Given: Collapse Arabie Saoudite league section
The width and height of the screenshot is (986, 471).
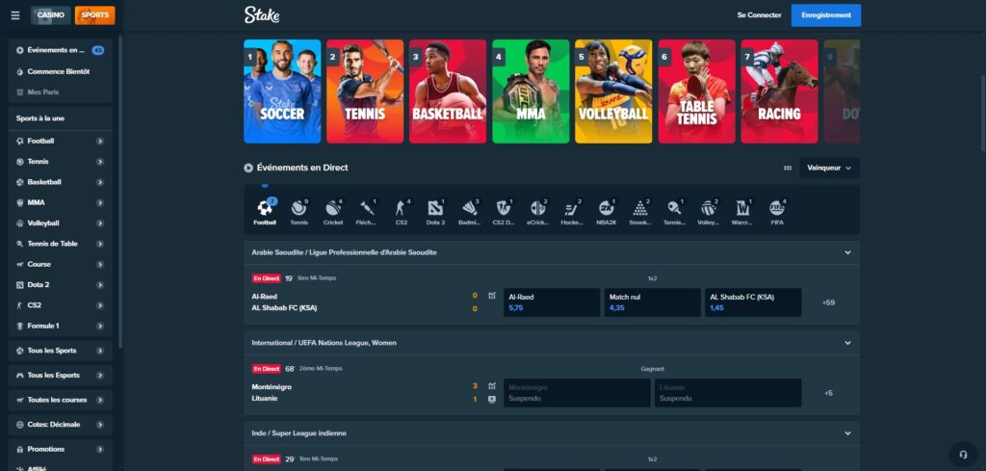Looking at the screenshot, I should pyautogui.click(x=847, y=252).
